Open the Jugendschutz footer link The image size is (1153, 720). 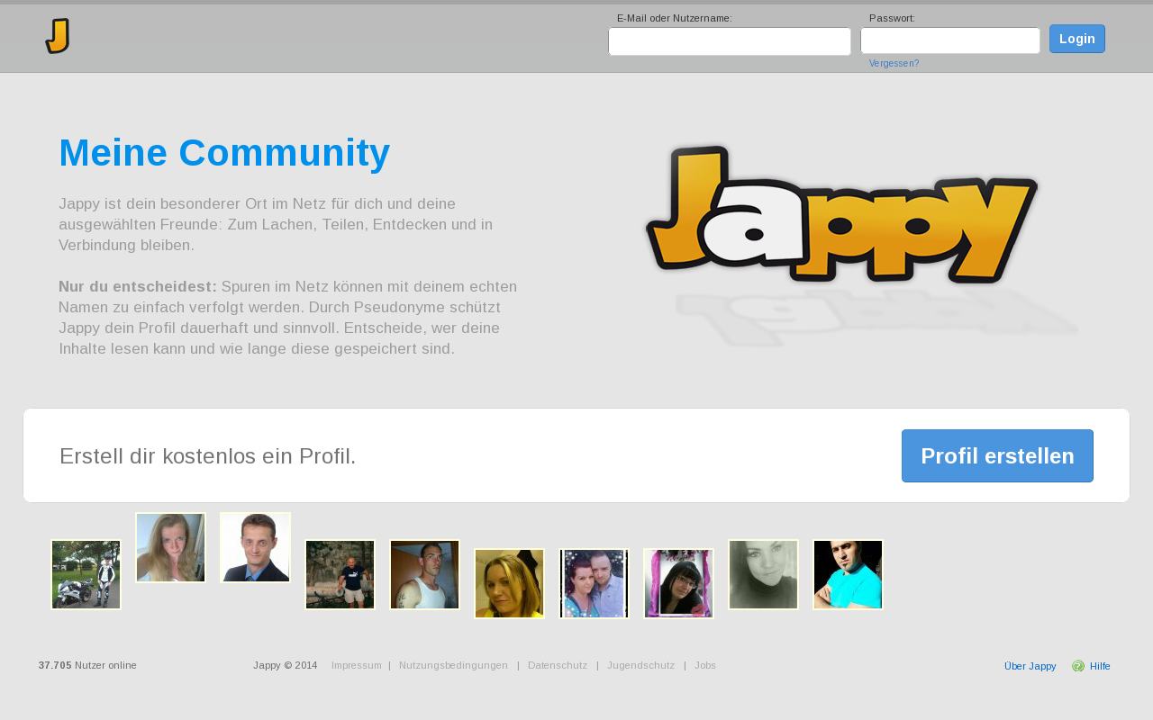(x=641, y=665)
